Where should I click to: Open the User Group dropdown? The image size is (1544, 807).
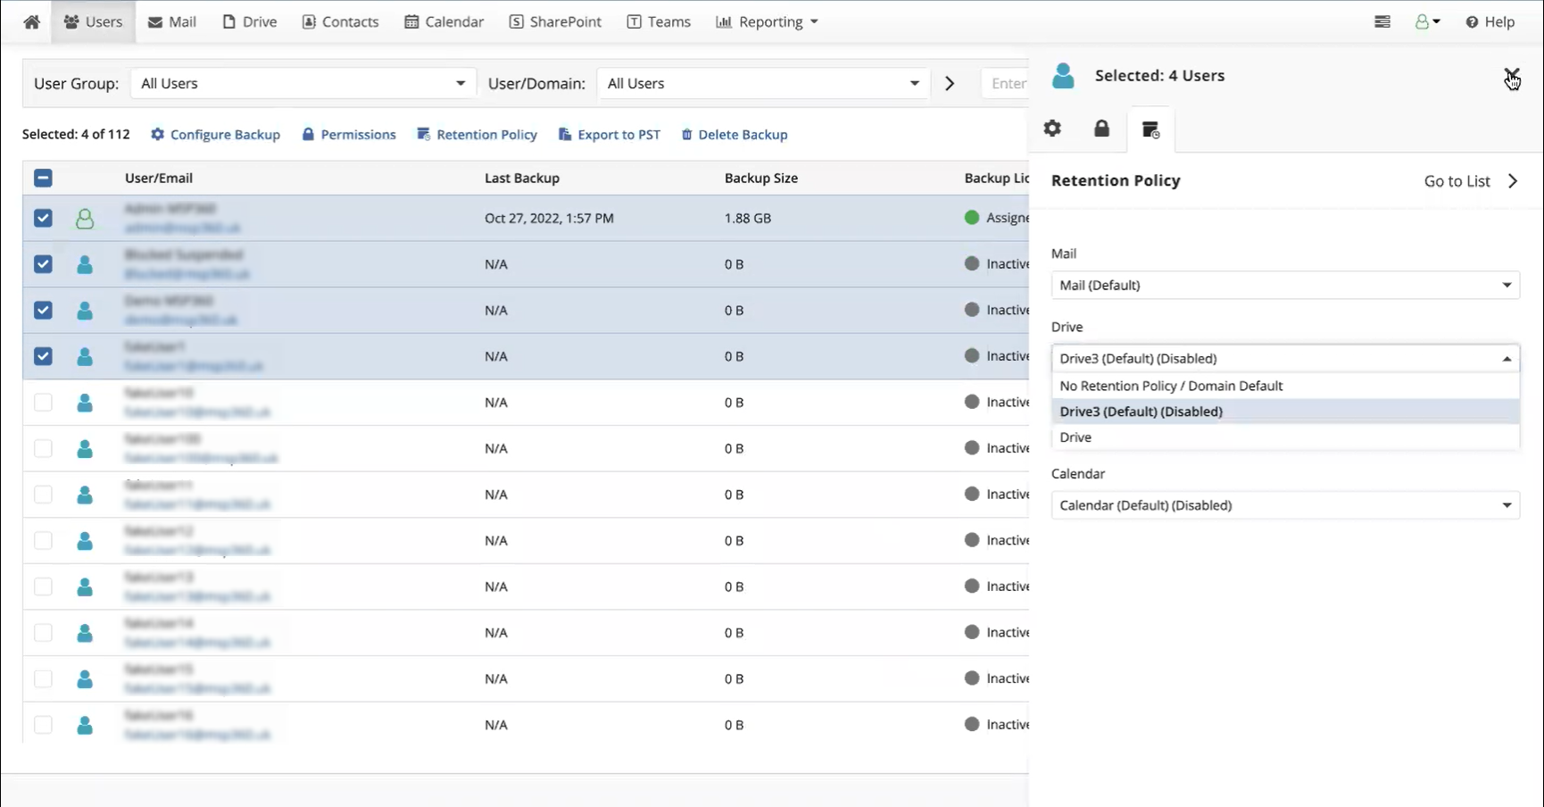pos(303,83)
